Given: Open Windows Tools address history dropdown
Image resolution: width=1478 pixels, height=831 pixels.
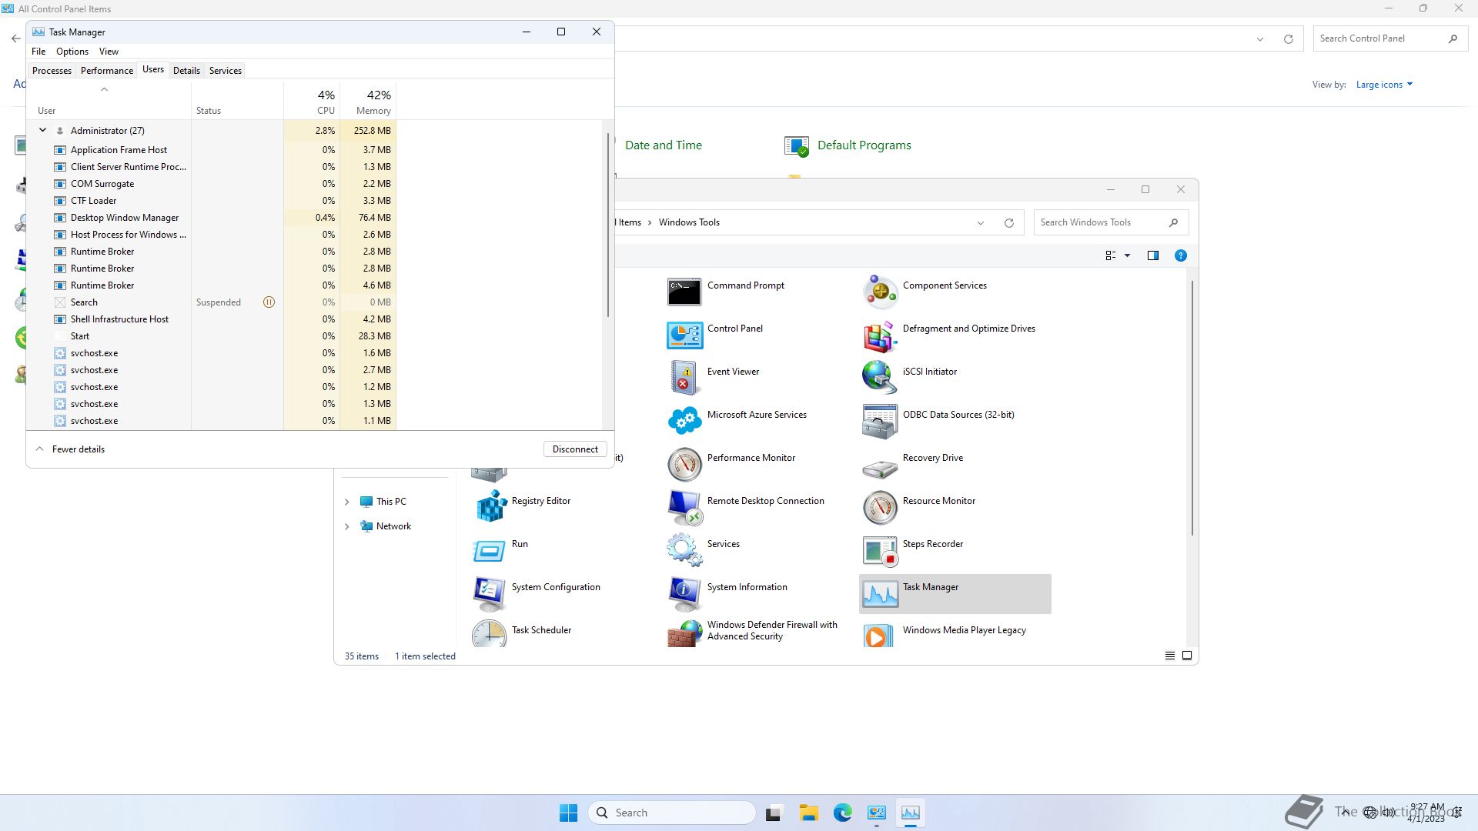Looking at the screenshot, I should pos(980,223).
